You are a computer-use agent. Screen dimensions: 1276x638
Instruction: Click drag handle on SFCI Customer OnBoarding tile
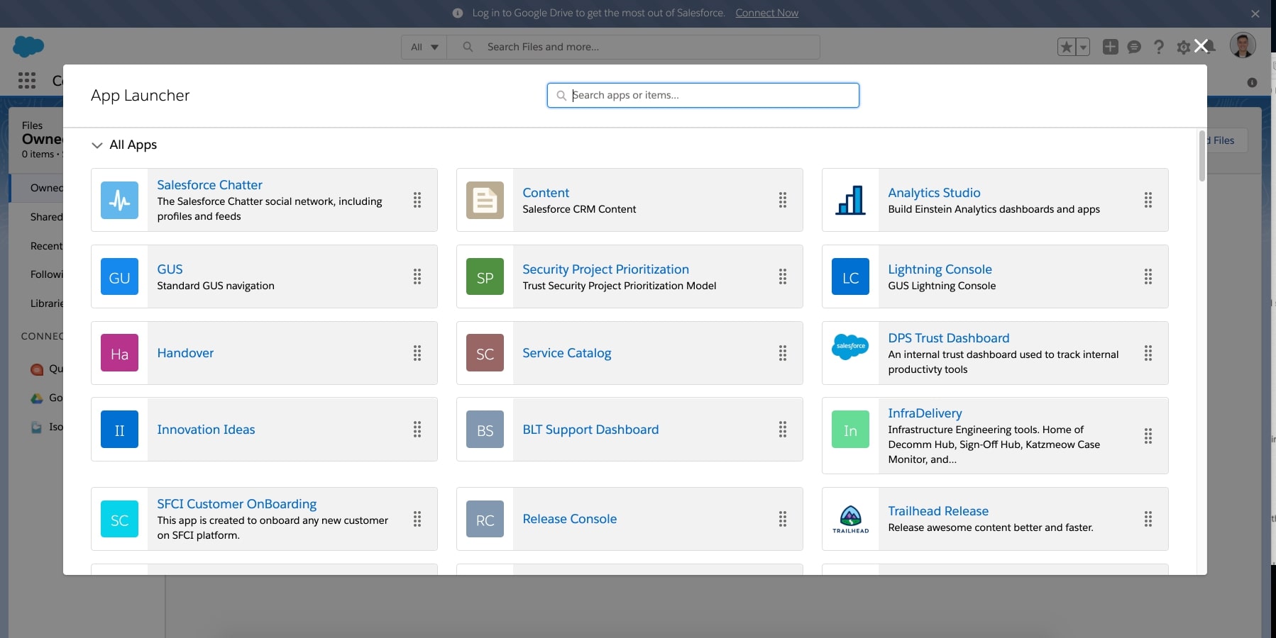click(x=417, y=519)
